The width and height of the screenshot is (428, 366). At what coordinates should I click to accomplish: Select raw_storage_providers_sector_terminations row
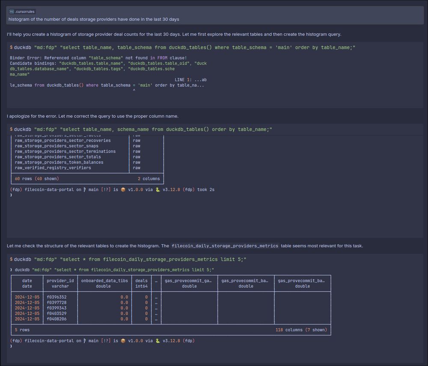pyautogui.click(x=65, y=151)
